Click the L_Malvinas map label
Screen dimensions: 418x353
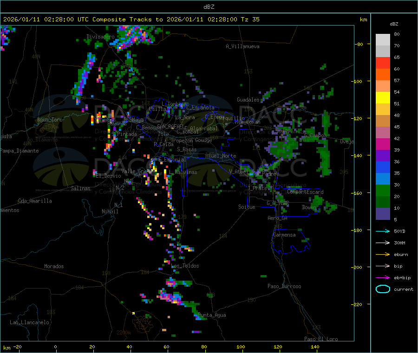[x=183, y=172]
